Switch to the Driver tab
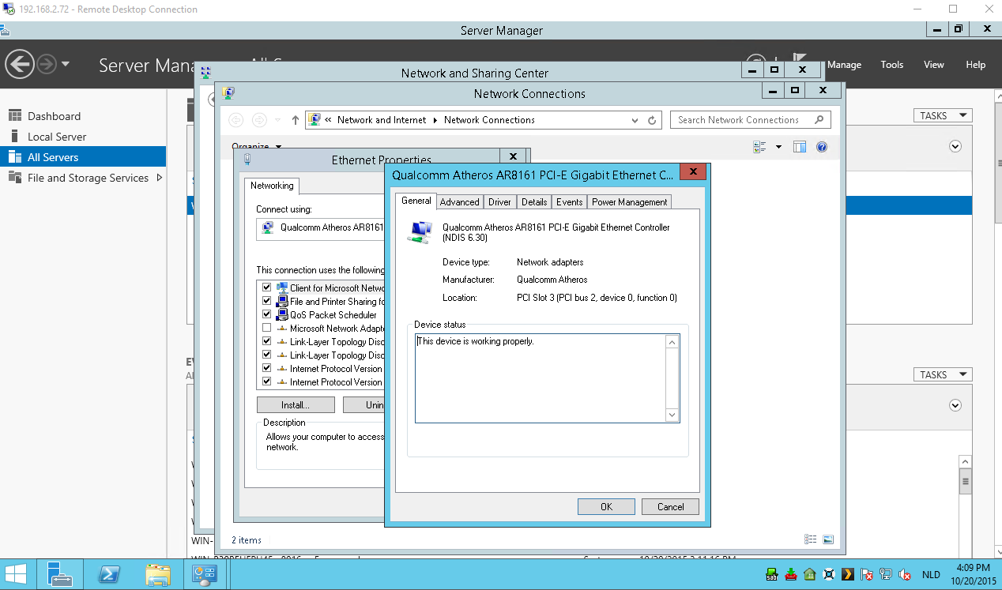This screenshot has height=590, width=1002. [x=499, y=202]
